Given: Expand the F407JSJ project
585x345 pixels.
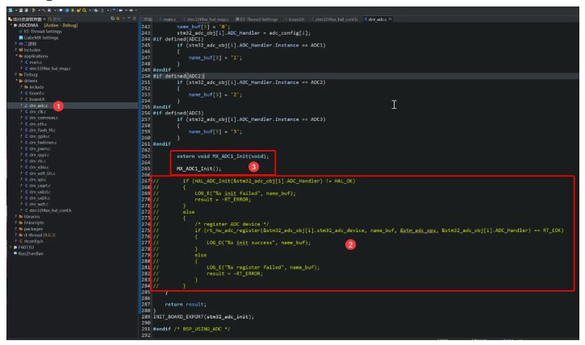Looking at the screenshot, I should pyautogui.click(x=10, y=247).
